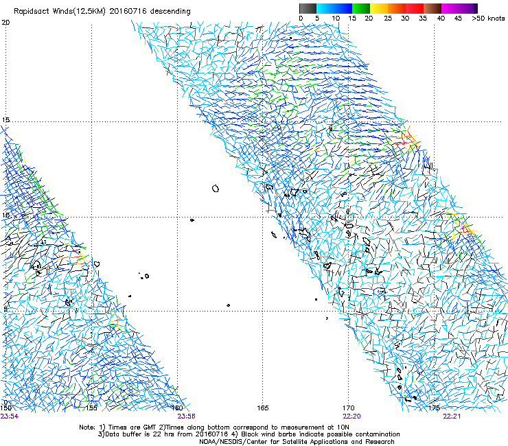
Task: Click the Rapidscat Winds title text
Action: pyautogui.click(x=102, y=11)
